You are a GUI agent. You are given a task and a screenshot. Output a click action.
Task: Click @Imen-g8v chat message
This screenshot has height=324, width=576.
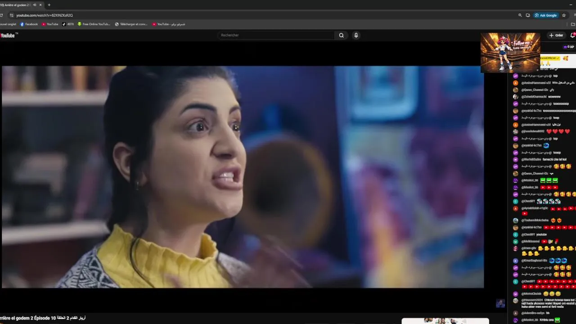544,251
